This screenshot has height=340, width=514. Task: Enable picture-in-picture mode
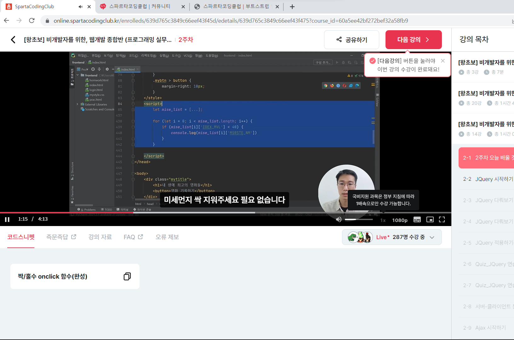(430, 220)
